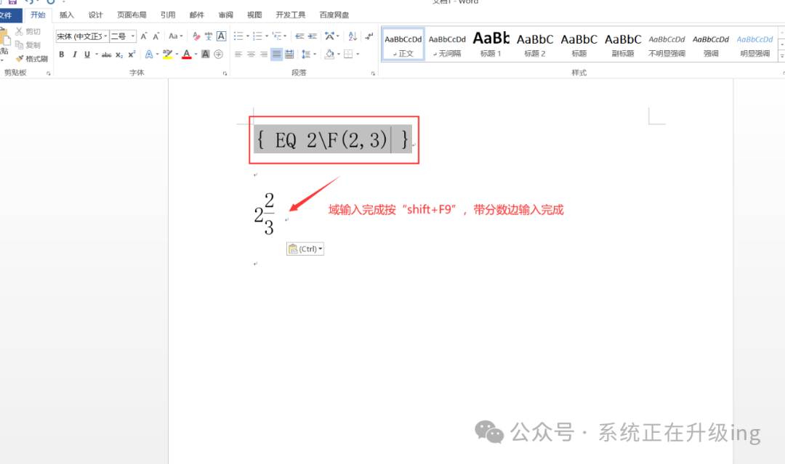Screen dimensions: 785x464
Task: Click the Copy (复制) button
Action: [x=28, y=45]
